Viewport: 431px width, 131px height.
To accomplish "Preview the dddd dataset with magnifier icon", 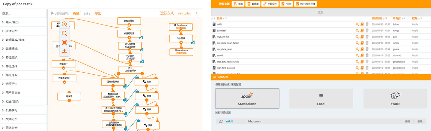I will [358, 24].
